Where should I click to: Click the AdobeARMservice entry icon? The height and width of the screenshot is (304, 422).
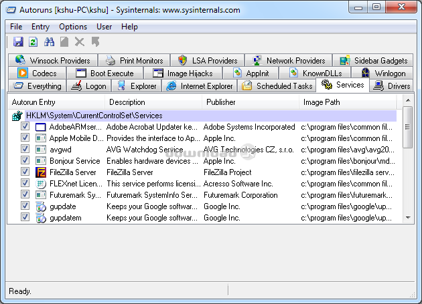[x=41, y=127]
